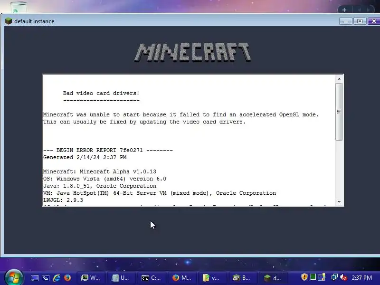The height and width of the screenshot is (285, 380).
Task: Open the Windows Start orb
Action: click(14, 277)
